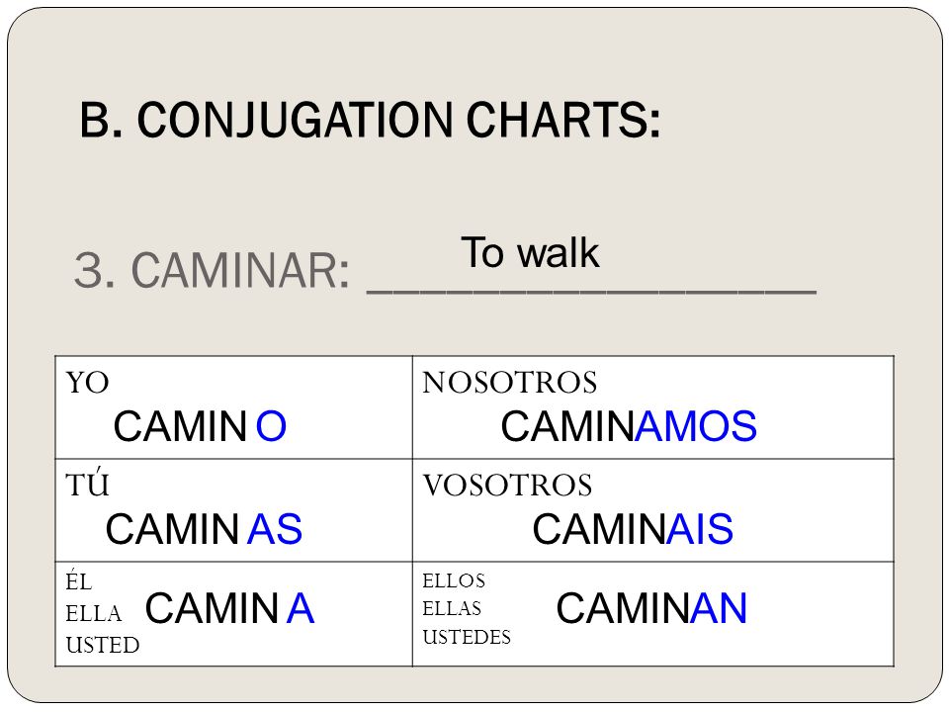Click the blue 'AS' ending in CAMINAS
Image resolution: width=949 pixels, height=712 pixels.
(x=275, y=529)
